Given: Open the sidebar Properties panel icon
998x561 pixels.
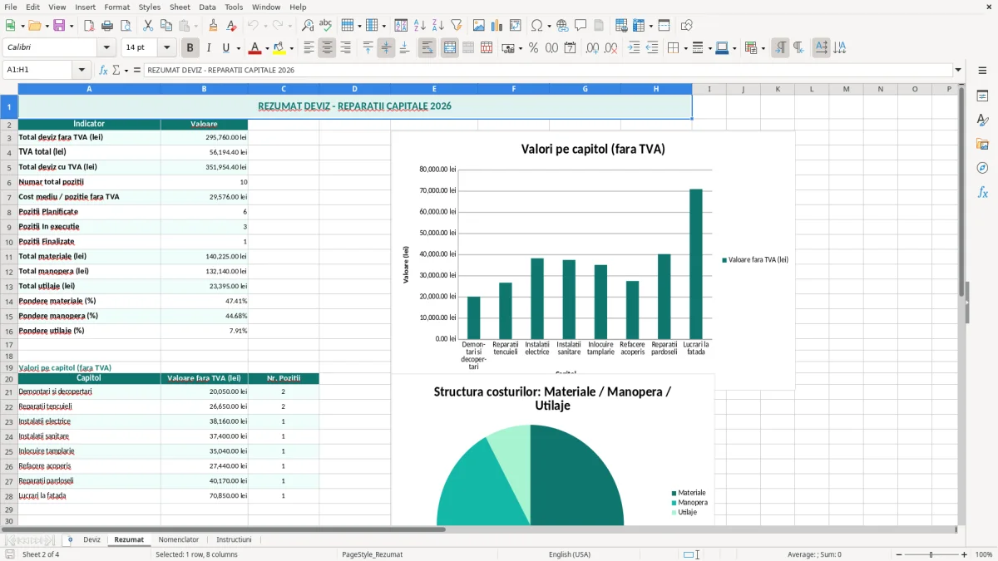Looking at the screenshot, I should 982,96.
